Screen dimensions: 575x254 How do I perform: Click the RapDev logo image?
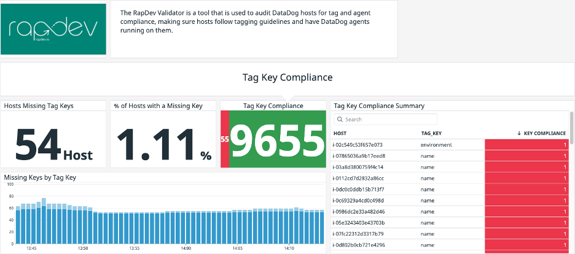point(53,29)
